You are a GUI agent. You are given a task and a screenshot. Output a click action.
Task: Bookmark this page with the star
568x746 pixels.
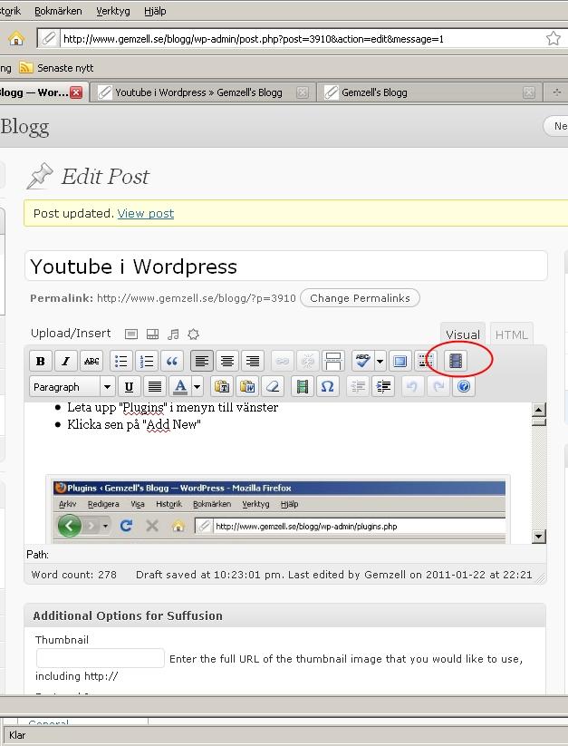coord(553,39)
